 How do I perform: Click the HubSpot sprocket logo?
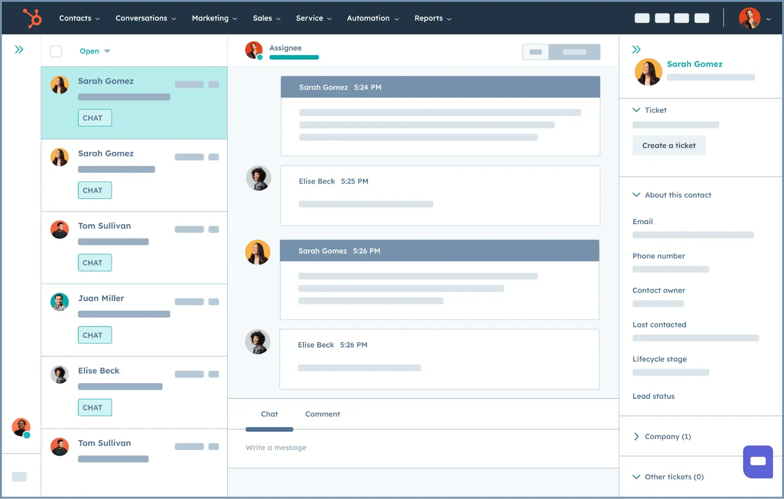[32, 18]
